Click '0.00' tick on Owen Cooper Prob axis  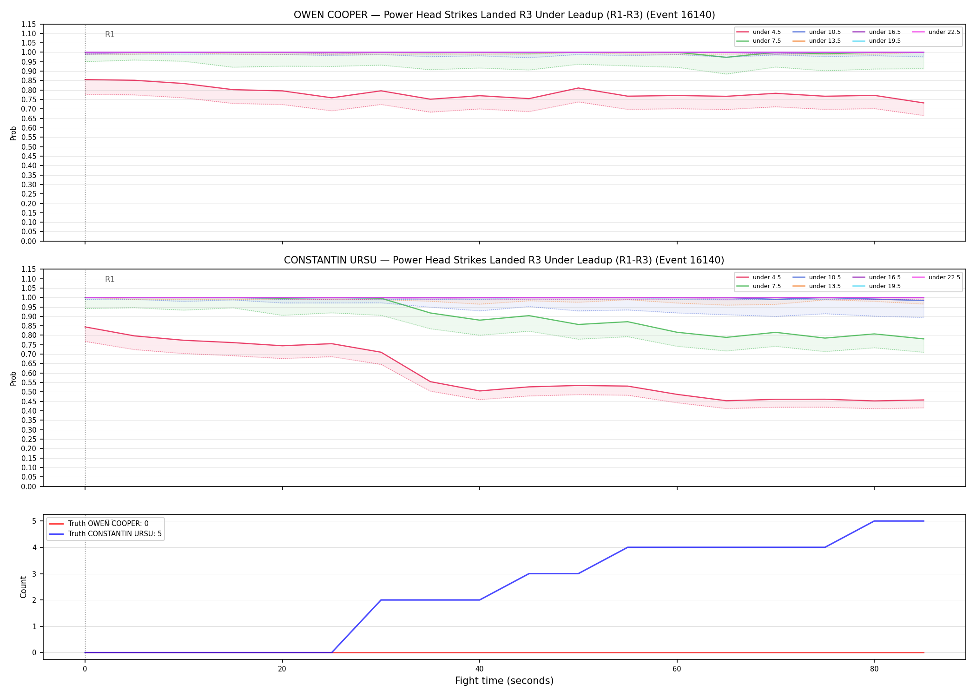29,241
